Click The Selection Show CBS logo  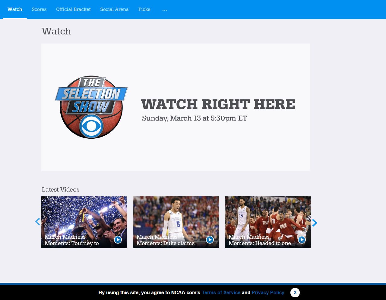point(91,107)
